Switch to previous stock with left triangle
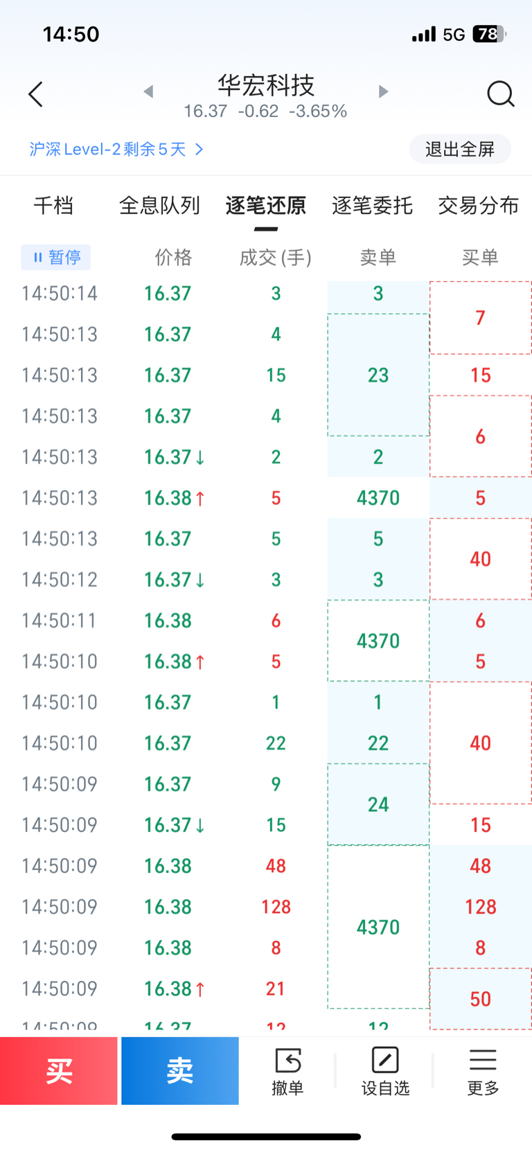 (148, 91)
